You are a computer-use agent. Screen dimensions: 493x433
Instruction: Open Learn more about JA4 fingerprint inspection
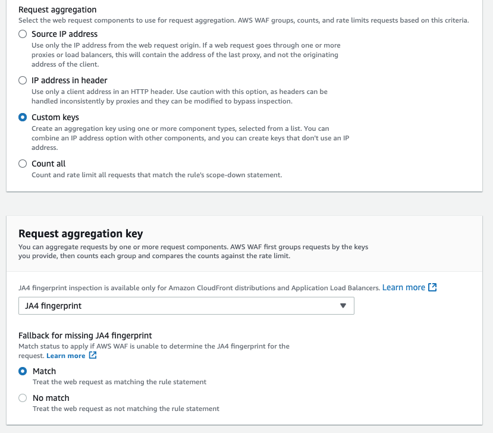(403, 287)
